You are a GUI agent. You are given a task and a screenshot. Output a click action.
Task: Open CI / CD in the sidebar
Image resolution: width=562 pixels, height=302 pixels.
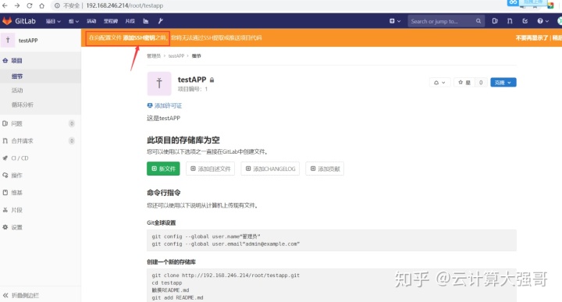(x=41, y=158)
